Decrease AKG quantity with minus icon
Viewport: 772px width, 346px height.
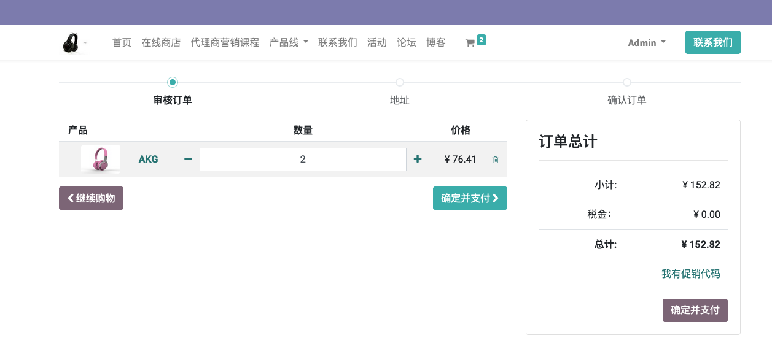[189, 159]
